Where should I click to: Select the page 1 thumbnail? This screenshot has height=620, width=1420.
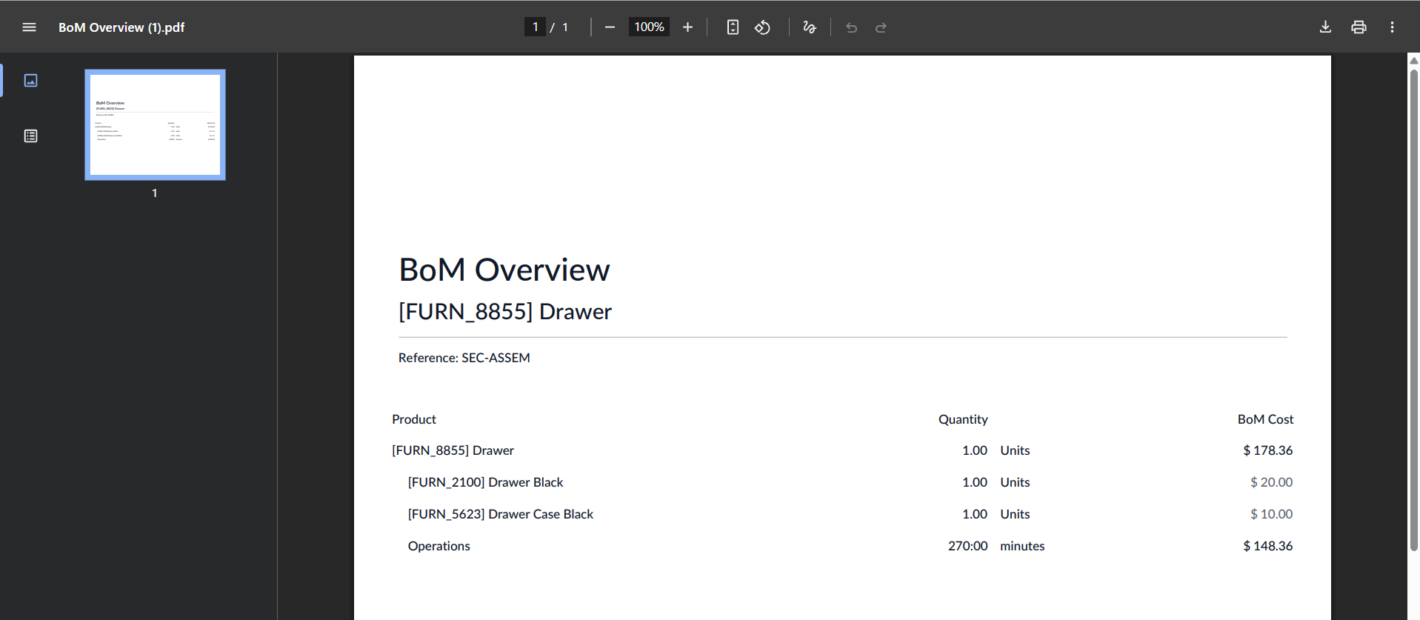(155, 124)
